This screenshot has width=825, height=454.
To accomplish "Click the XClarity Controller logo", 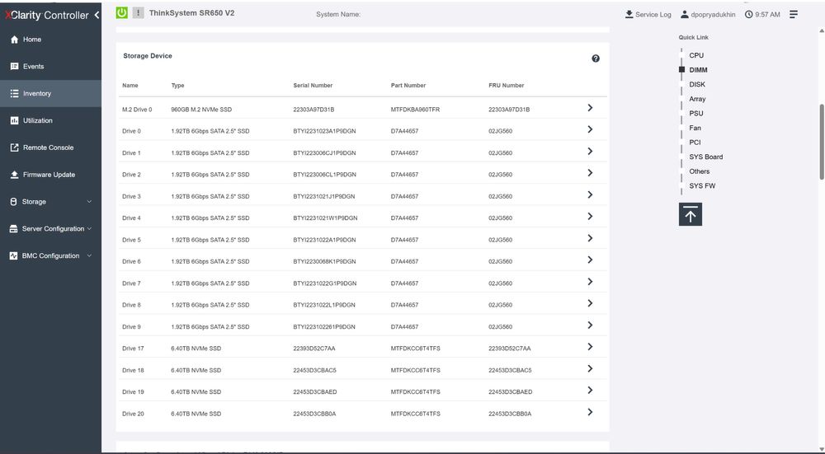I will pos(47,15).
